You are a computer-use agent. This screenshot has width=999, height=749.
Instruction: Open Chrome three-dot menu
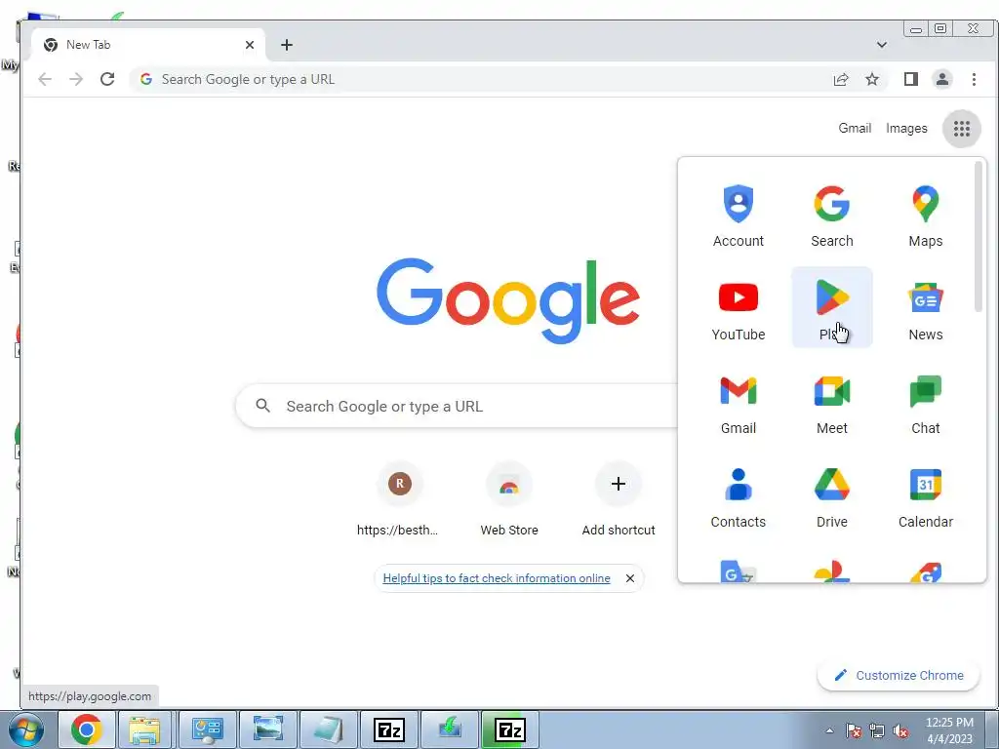974,79
